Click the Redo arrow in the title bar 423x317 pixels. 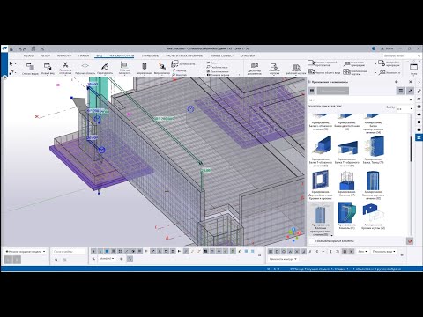[x=25, y=49]
